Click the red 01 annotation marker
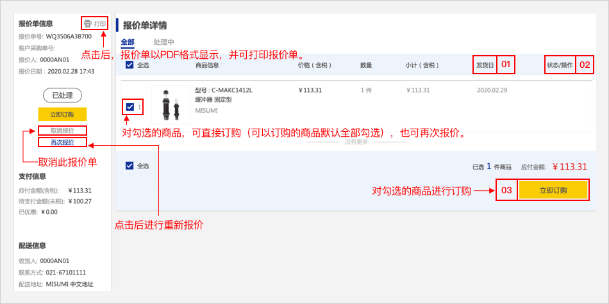This screenshot has height=304, width=609. [x=506, y=65]
